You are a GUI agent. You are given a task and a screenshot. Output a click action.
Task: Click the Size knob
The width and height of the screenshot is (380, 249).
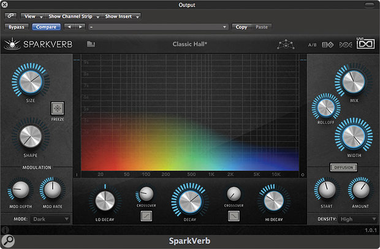pos(31,82)
